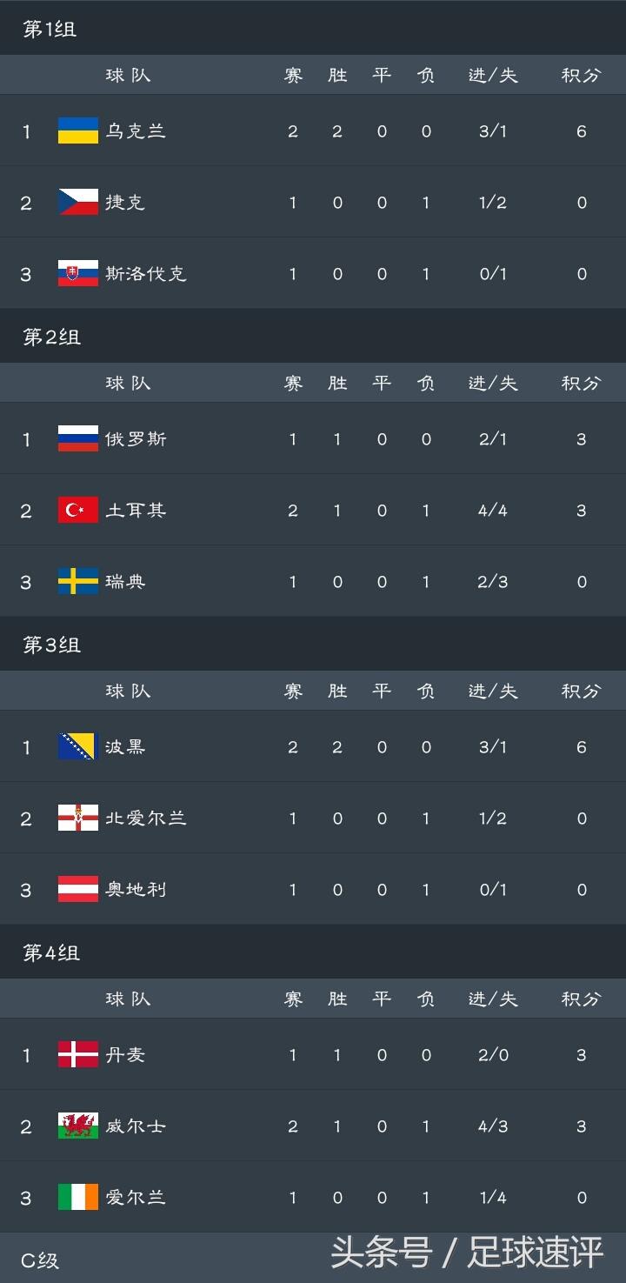Click the Sweden flag icon

point(78,582)
